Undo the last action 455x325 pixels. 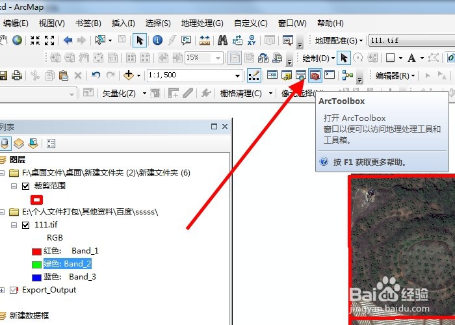coord(96,75)
